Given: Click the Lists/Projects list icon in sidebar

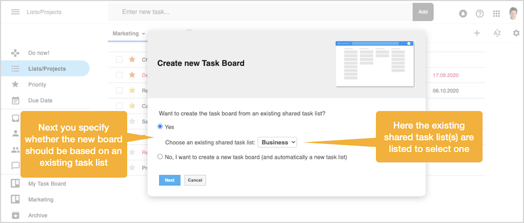Looking at the screenshot, I should click(15, 69).
